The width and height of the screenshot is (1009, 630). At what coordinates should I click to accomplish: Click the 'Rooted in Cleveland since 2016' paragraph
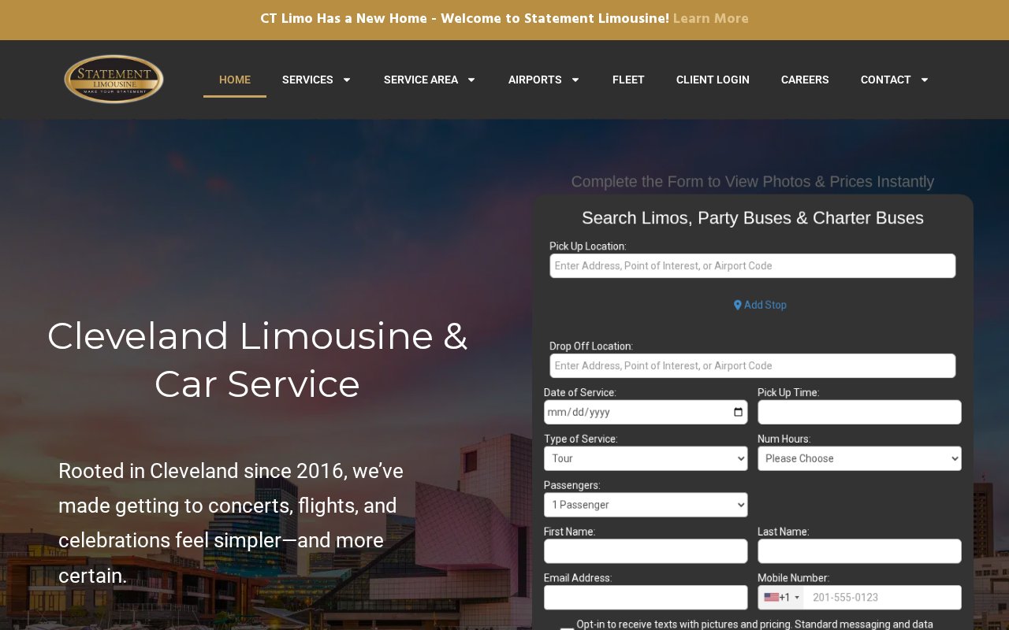click(232, 523)
